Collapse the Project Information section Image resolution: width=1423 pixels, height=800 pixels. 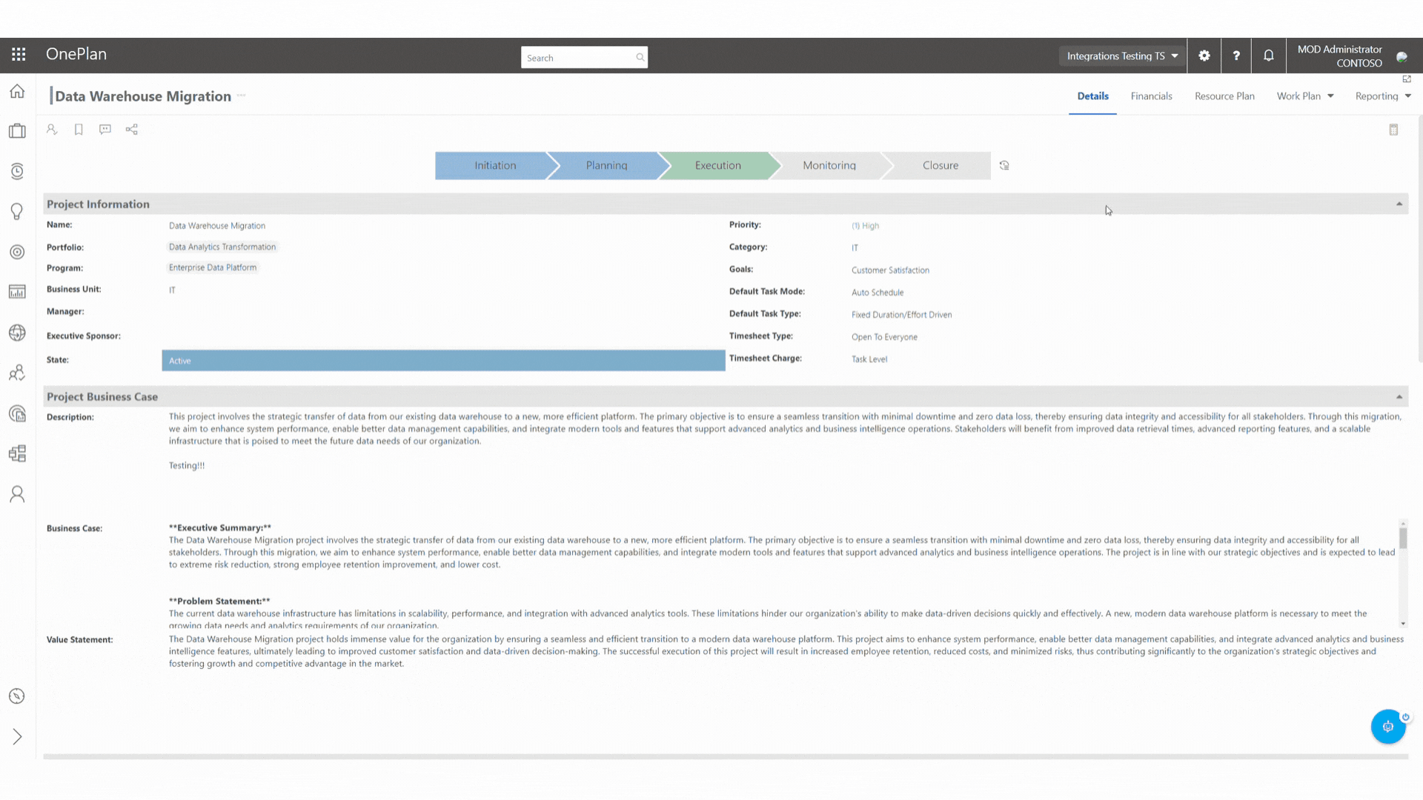pyautogui.click(x=1399, y=204)
